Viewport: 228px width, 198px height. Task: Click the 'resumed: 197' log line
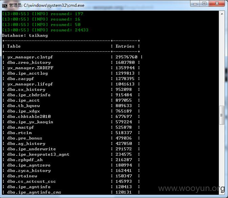pyautogui.click(x=43, y=14)
